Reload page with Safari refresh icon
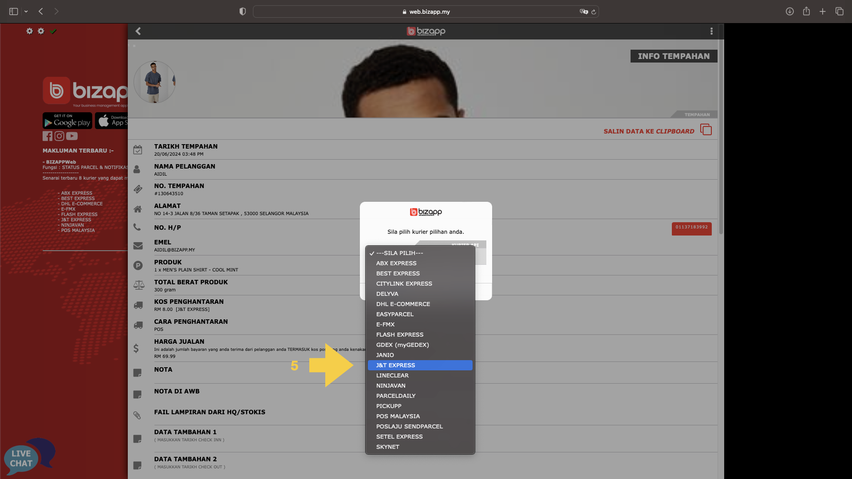 (x=593, y=12)
